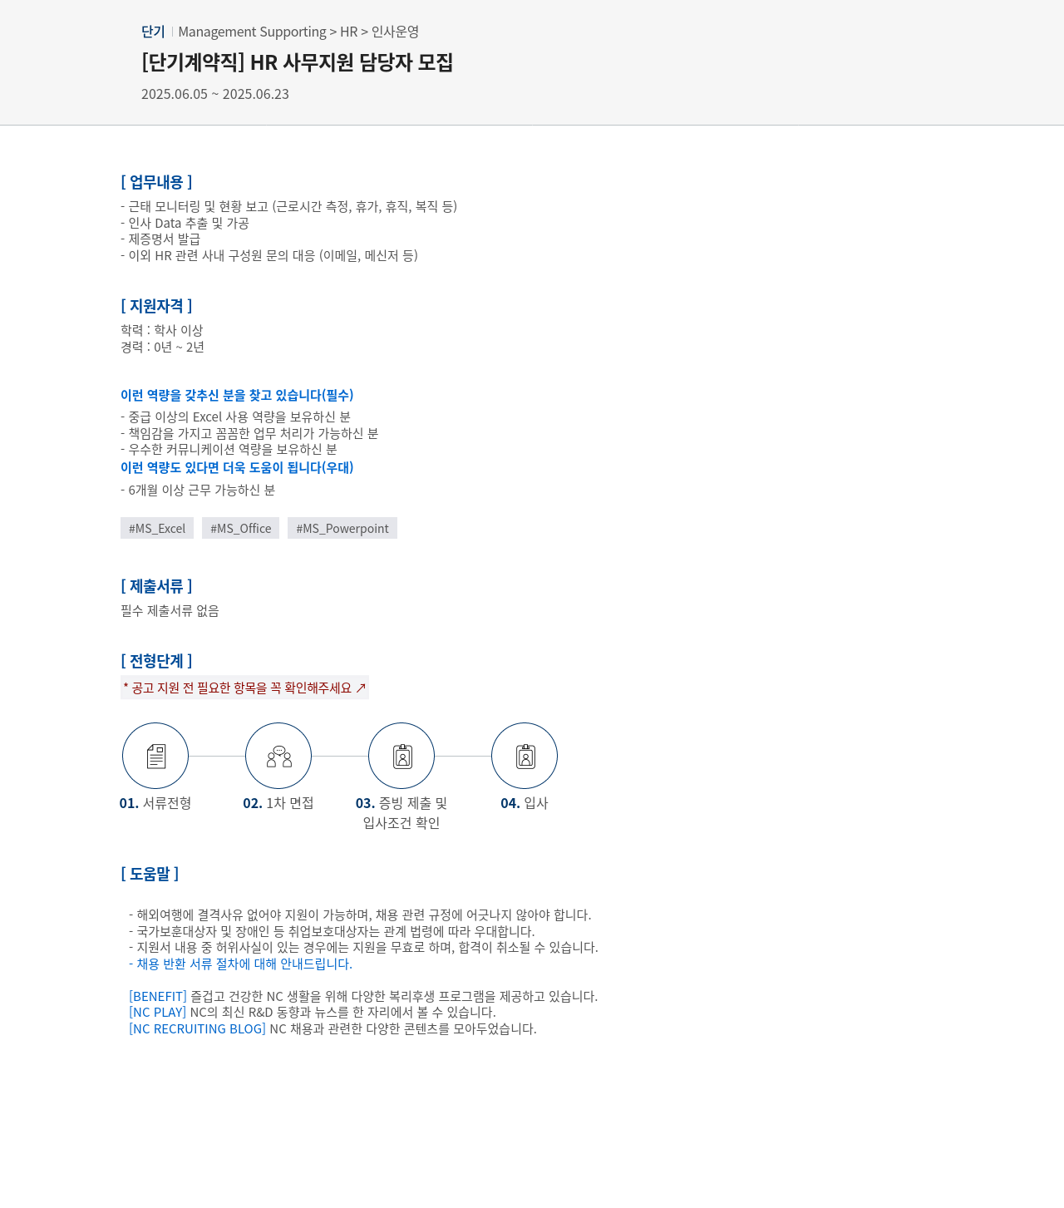
Task: Click the 인사 Data 추출 및 가공 line
Action: [x=185, y=223]
